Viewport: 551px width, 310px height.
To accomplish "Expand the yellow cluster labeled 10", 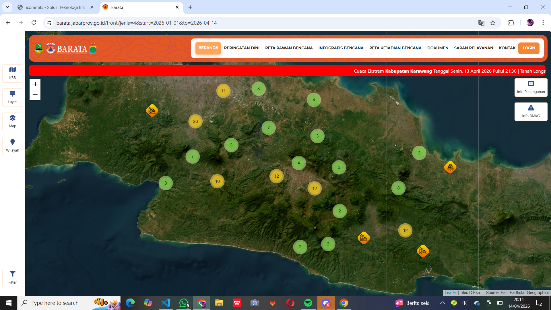I will click(x=217, y=181).
